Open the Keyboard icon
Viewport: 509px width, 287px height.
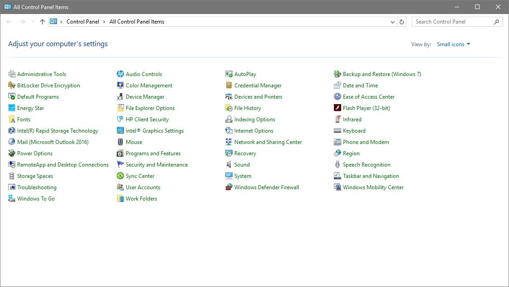(338, 131)
